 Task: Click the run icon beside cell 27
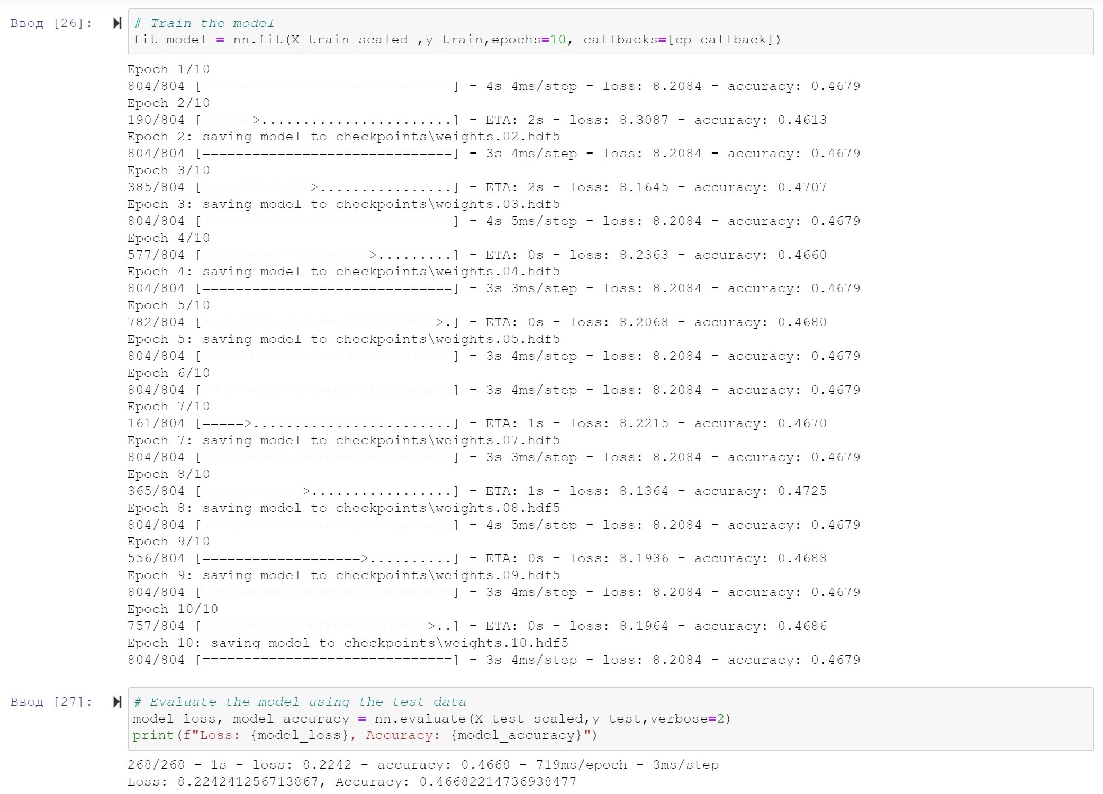point(116,702)
